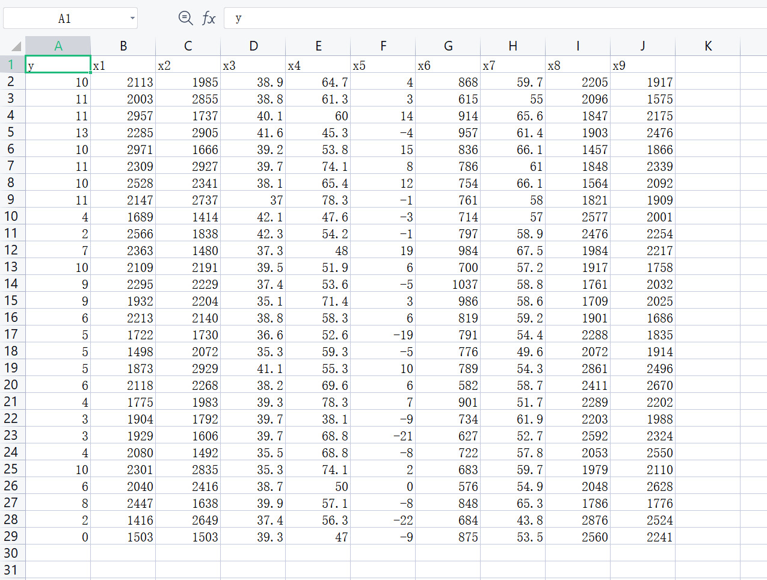
Task: Click cell with value -22
Action: pyautogui.click(x=383, y=519)
